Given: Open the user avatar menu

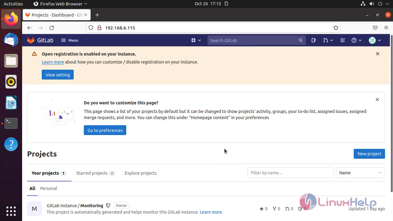Looking at the screenshot, I should click(x=375, y=40).
